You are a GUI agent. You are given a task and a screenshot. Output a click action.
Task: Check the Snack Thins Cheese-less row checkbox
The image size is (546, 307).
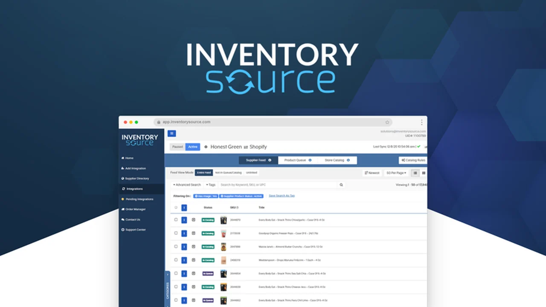(x=176, y=287)
